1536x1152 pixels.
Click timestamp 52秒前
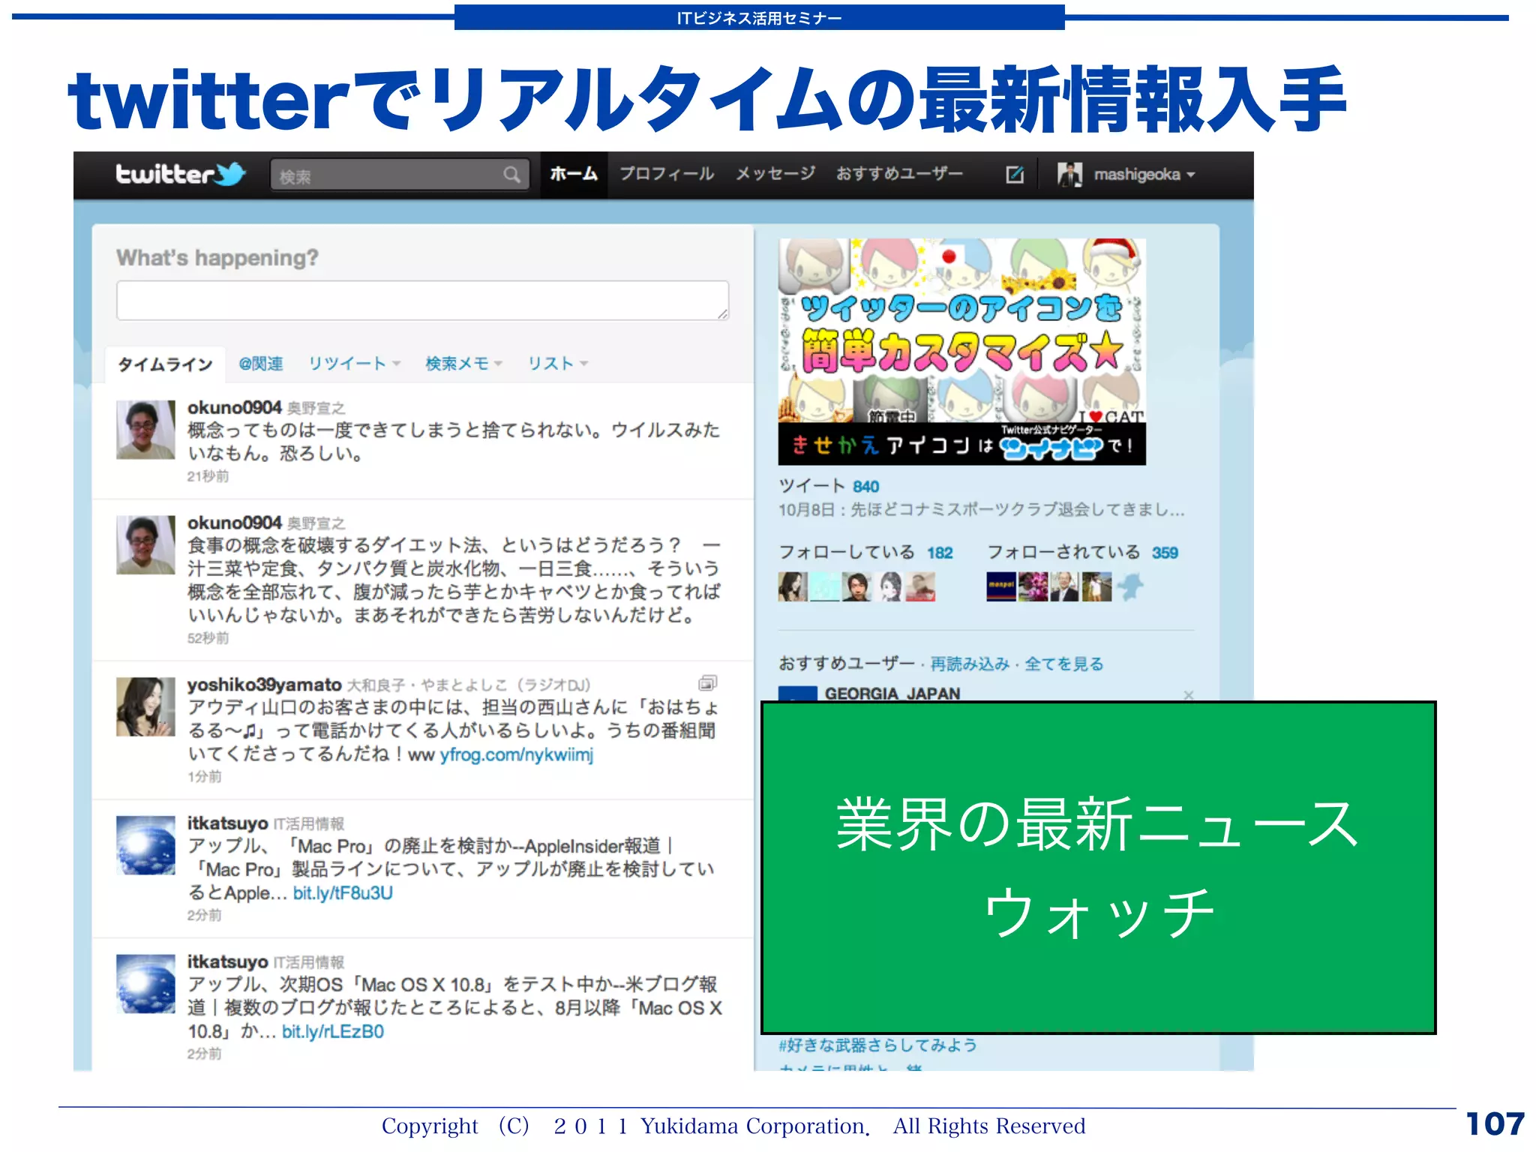point(208,638)
